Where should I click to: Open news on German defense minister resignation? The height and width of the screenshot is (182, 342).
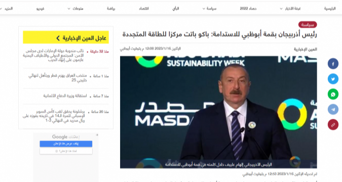[65, 96]
